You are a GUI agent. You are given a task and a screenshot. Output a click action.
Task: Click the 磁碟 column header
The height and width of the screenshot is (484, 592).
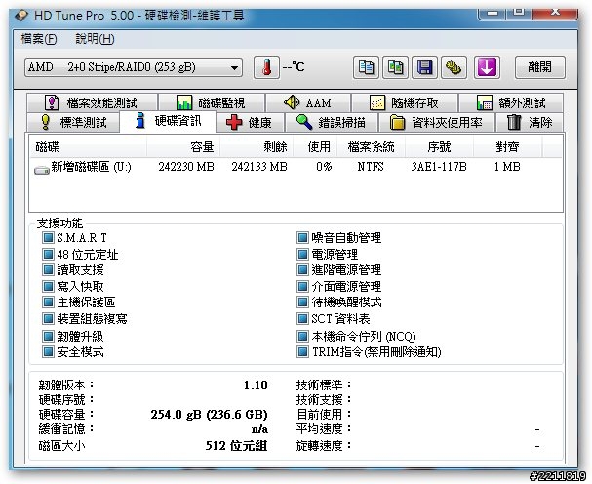click(x=88, y=146)
